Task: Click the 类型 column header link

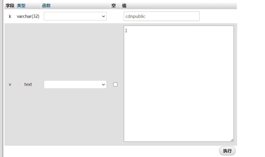Action: point(21,5)
